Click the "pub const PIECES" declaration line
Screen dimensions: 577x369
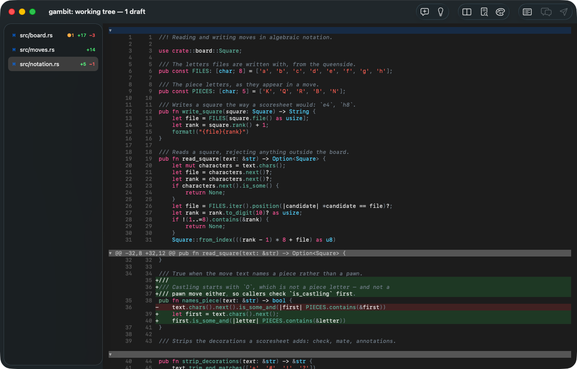click(252, 91)
